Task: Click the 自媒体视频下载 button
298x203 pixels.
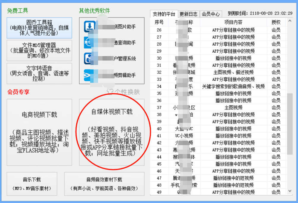Action: (112, 132)
